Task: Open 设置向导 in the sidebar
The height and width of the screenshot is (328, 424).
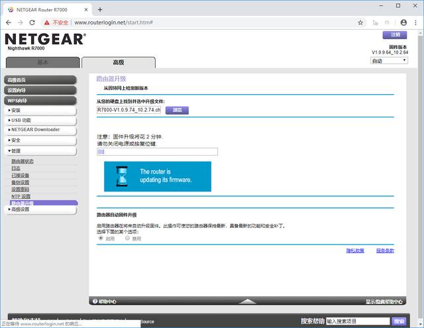Action: (40, 90)
